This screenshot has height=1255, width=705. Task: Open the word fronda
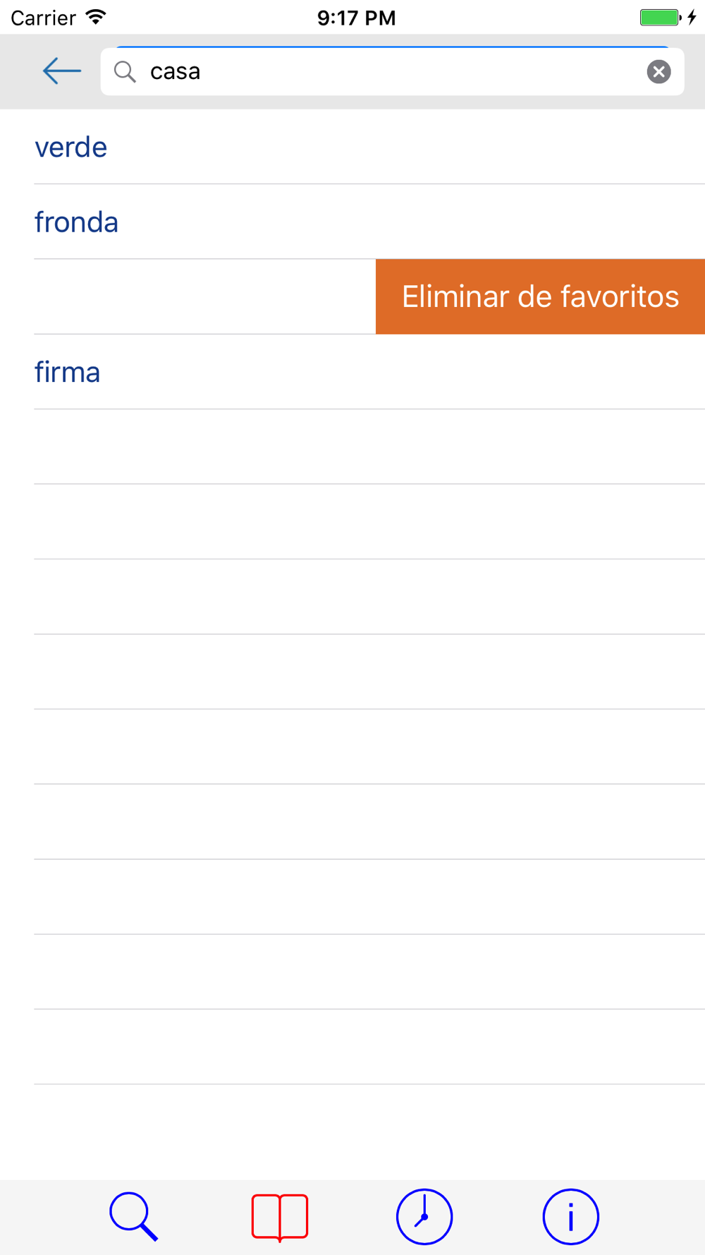(x=76, y=222)
